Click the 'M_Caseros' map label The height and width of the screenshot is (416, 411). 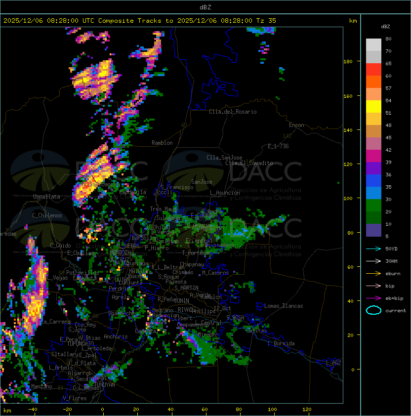point(215,272)
